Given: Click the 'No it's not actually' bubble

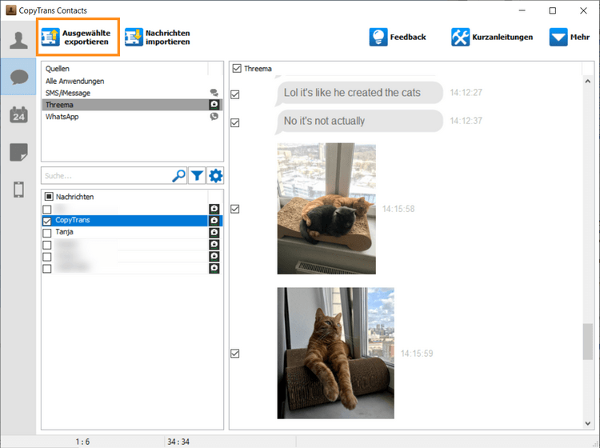Looking at the screenshot, I should 359,122.
